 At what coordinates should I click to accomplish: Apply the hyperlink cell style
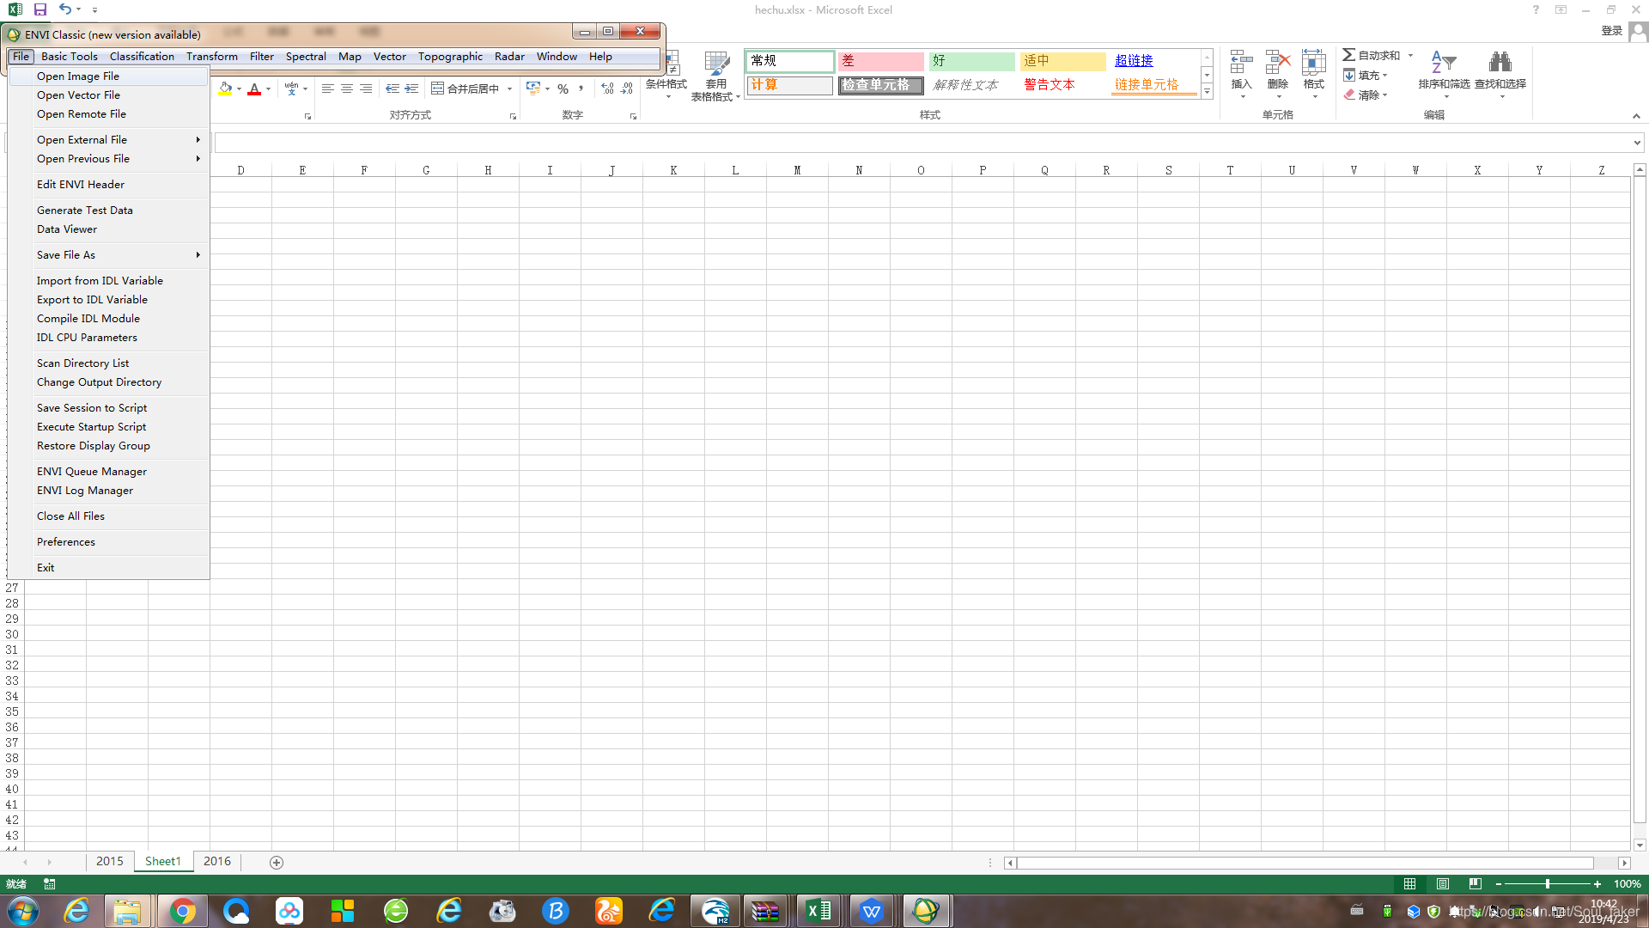click(1134, 60)
